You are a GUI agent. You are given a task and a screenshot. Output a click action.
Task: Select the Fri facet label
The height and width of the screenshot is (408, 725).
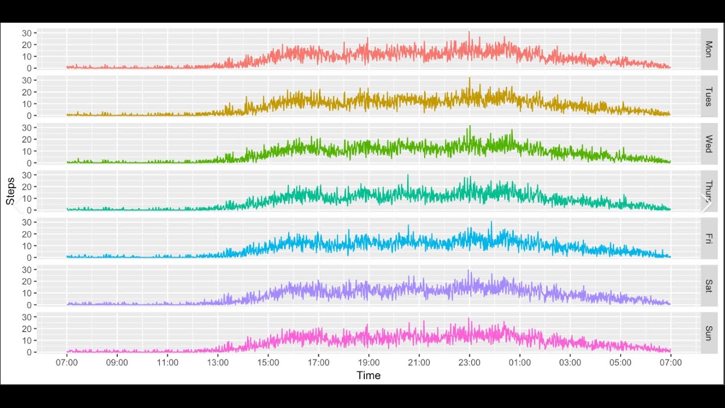(x=709, y=237)
